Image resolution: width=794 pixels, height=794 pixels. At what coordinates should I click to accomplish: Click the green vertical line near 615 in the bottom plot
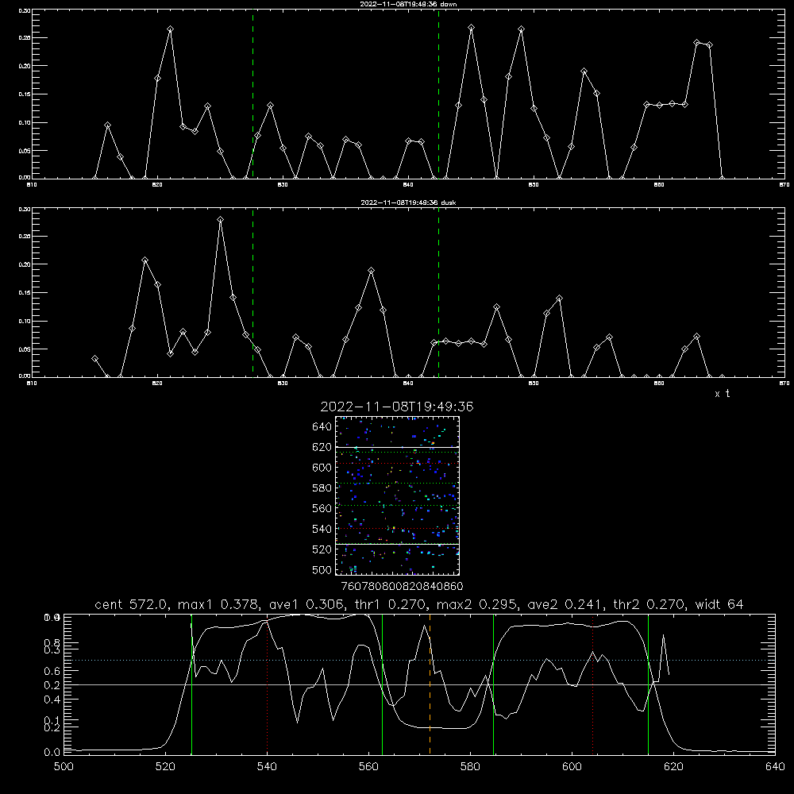tap(648, 684)
